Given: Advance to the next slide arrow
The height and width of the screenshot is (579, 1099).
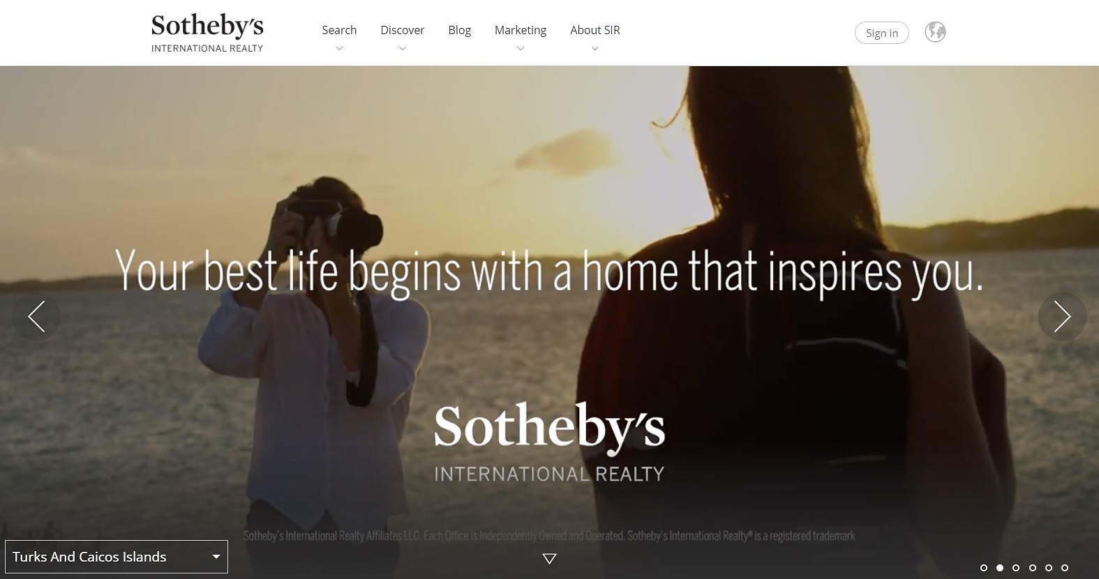Looking at the screenshot, I should [1062, 316].
